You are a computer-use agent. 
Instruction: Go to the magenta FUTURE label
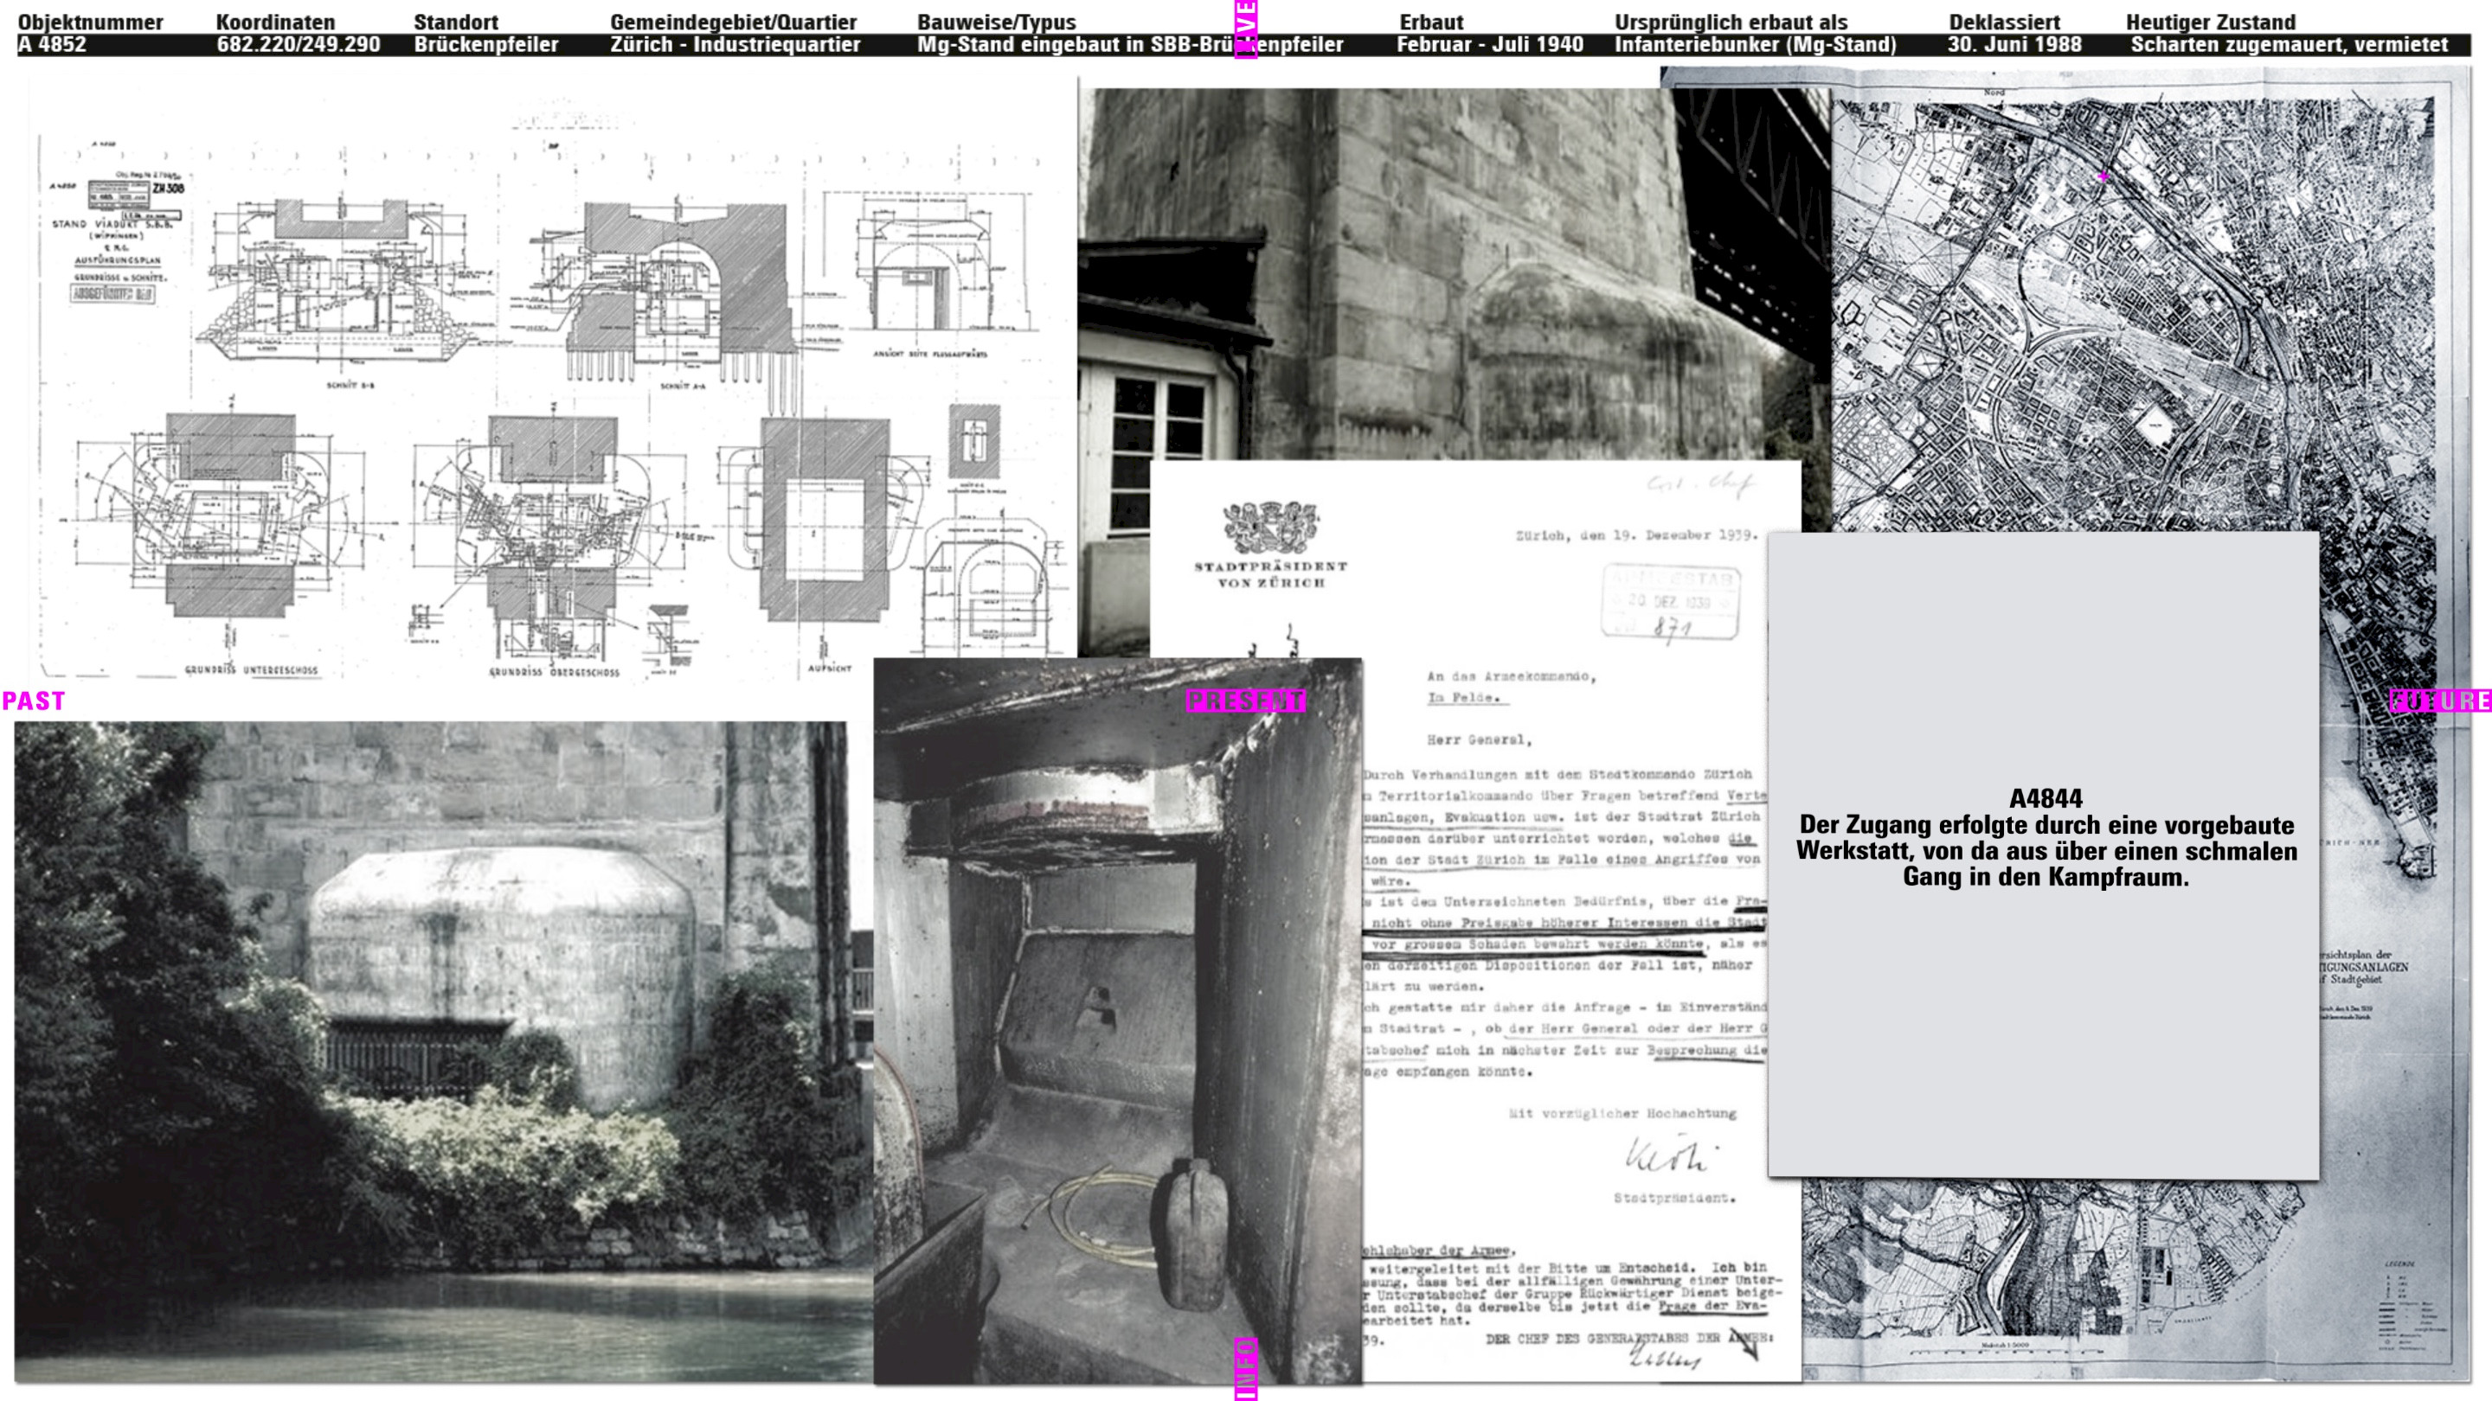click(2439, 701)
